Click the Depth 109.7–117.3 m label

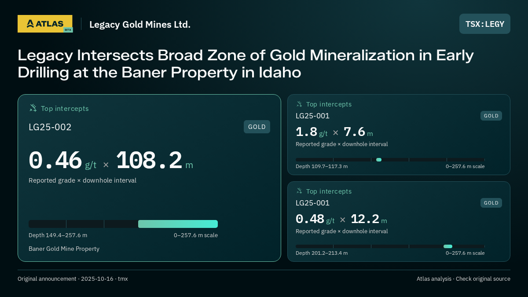click(322, 166)
